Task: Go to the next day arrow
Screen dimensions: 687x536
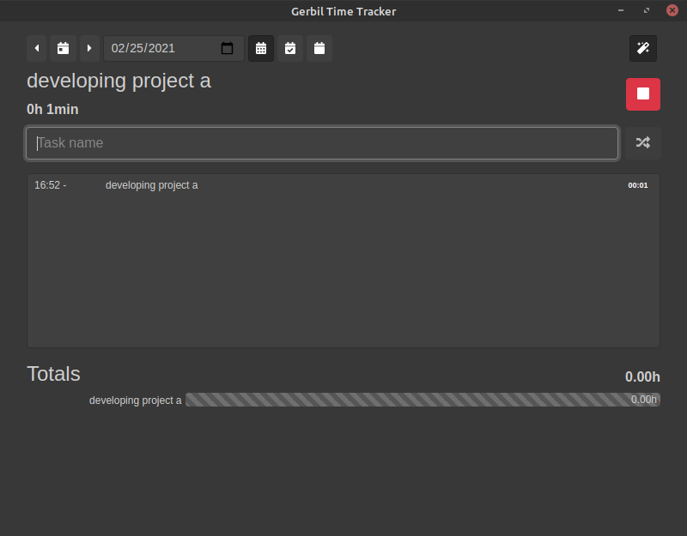Action: [89, 48]
